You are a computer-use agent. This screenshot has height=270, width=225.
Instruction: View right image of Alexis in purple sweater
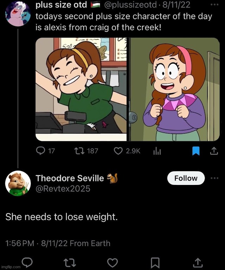click(x=175, y=89)
